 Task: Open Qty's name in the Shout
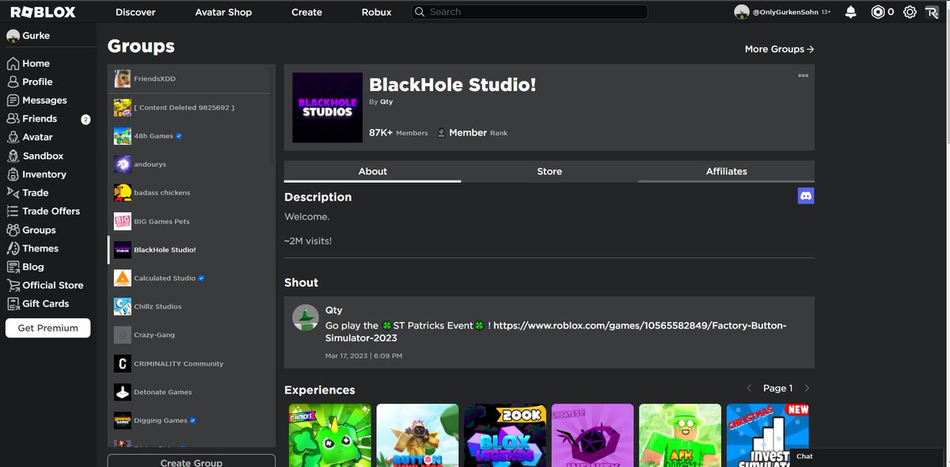pos(334,310)
